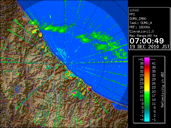Click the '---' legend label
Image resolution: width=171 pixels, height=128 pixels.
[153, 59]
